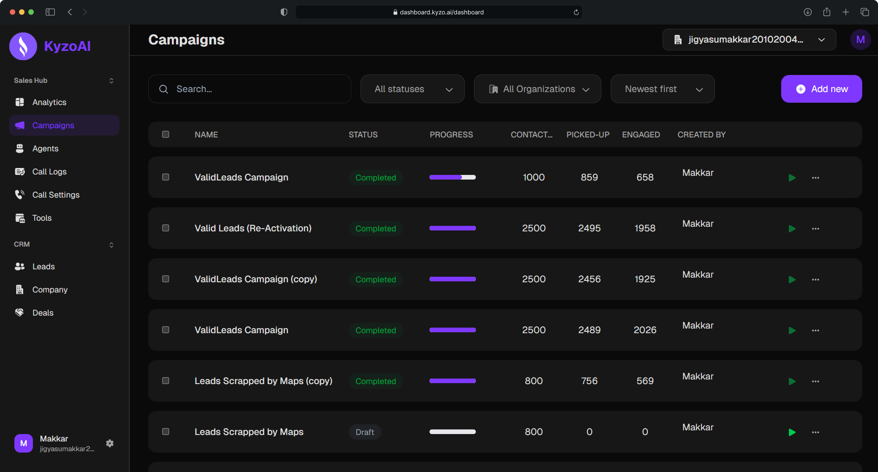Open more options for Leads Scrapped by Maps (copy)
This screenshot has height=472, width=878.
pos(815,381)
